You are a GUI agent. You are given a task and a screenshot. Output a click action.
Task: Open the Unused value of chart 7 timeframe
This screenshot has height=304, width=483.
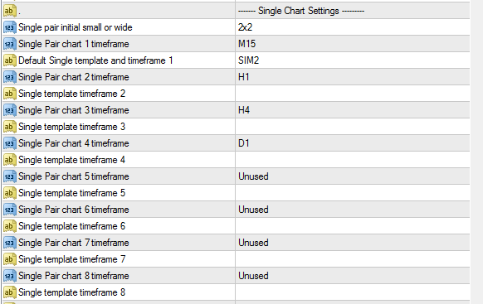coord(353,243)
